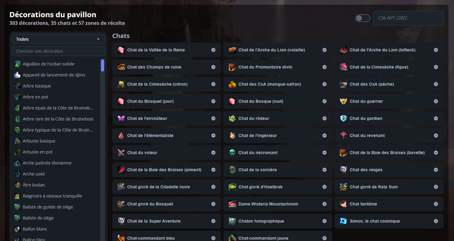
Task: Select Arbre en pot in decoration list
Action: click(35, 97)
